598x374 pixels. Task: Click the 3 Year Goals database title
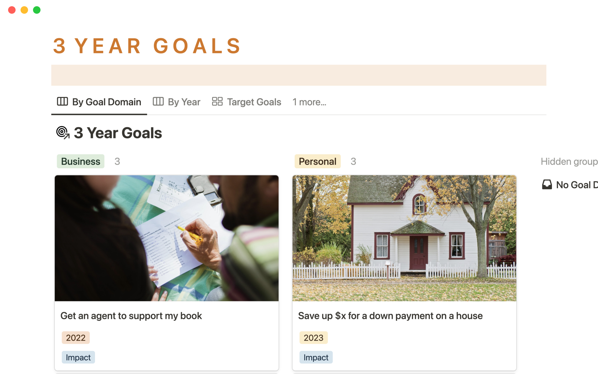(x=118, y=133)
